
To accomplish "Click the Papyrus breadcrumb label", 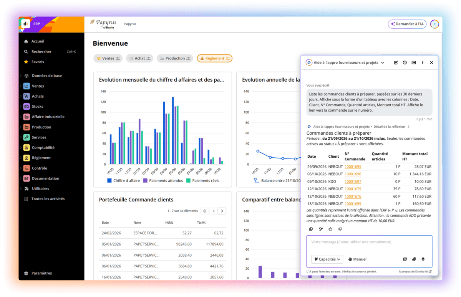I will tap(130, 24).
